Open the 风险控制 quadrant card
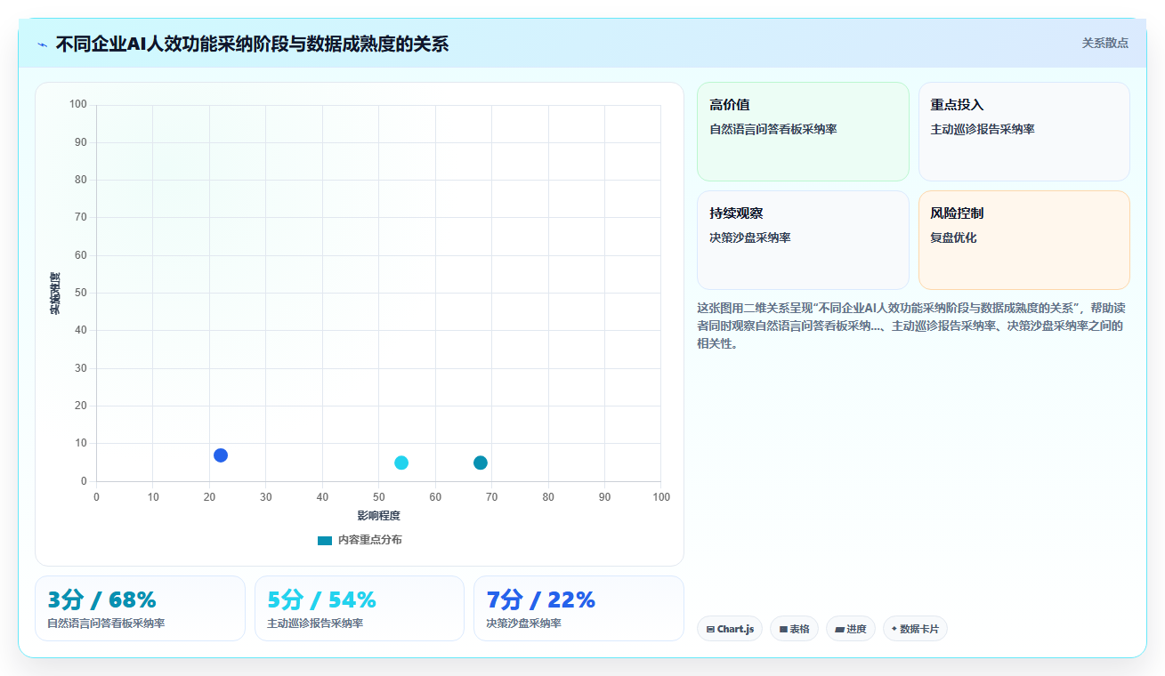The width and height of the screenshot is (1165, 676). 1023,240
